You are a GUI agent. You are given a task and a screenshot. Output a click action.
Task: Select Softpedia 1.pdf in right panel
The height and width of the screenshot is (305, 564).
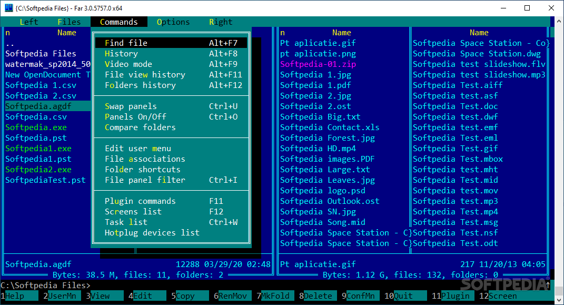point(315,85)
